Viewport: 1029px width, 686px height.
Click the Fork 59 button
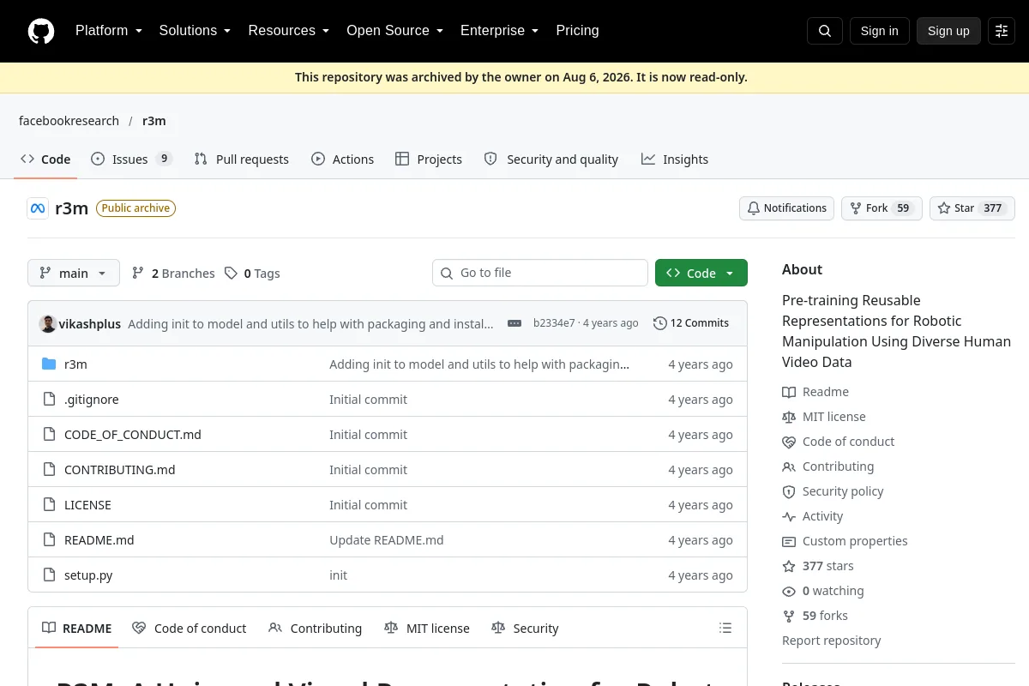882,208
